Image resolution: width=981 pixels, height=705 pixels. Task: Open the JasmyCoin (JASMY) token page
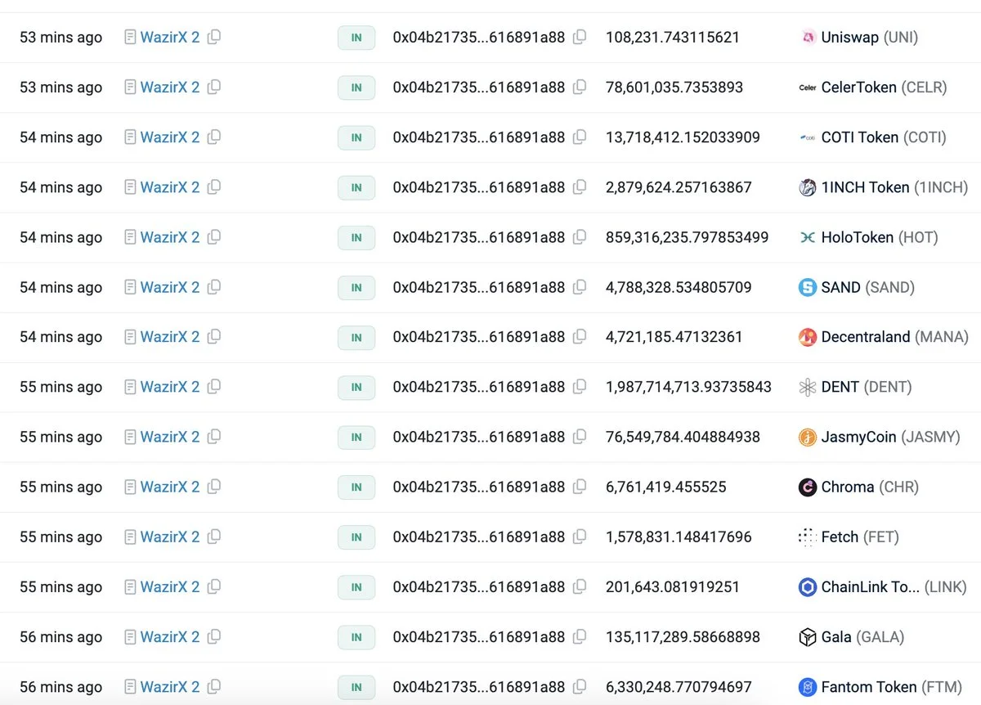(890, 436)
